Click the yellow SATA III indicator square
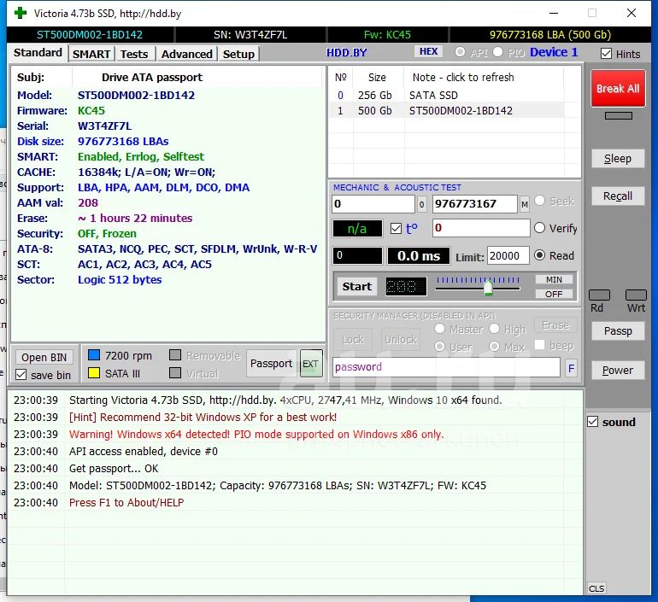This screenshot has height=602, width=658. [x=94, y=372]
